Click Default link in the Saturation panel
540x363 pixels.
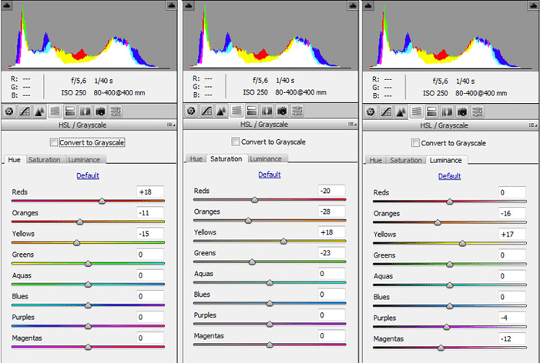click(269, 175)
